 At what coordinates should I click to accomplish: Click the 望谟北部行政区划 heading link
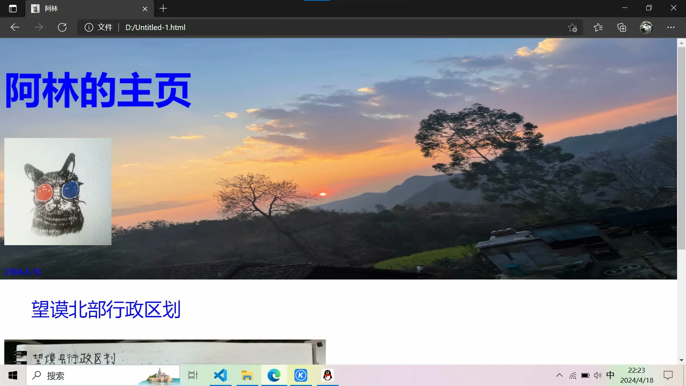(x=106, y=310)
